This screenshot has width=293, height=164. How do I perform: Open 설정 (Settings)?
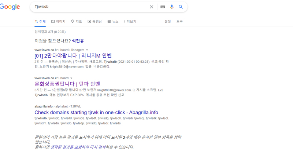click(168, 21)
